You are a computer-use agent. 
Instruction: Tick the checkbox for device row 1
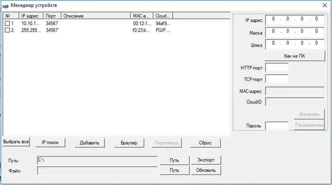pyautogui.click(x=8, y=23)
